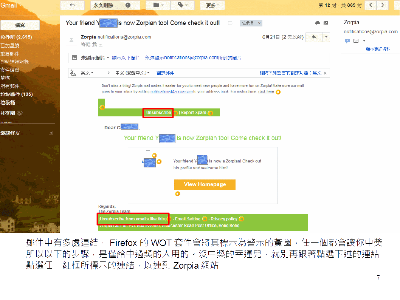Click the translate icon in translation bar

tap(73, 73)
